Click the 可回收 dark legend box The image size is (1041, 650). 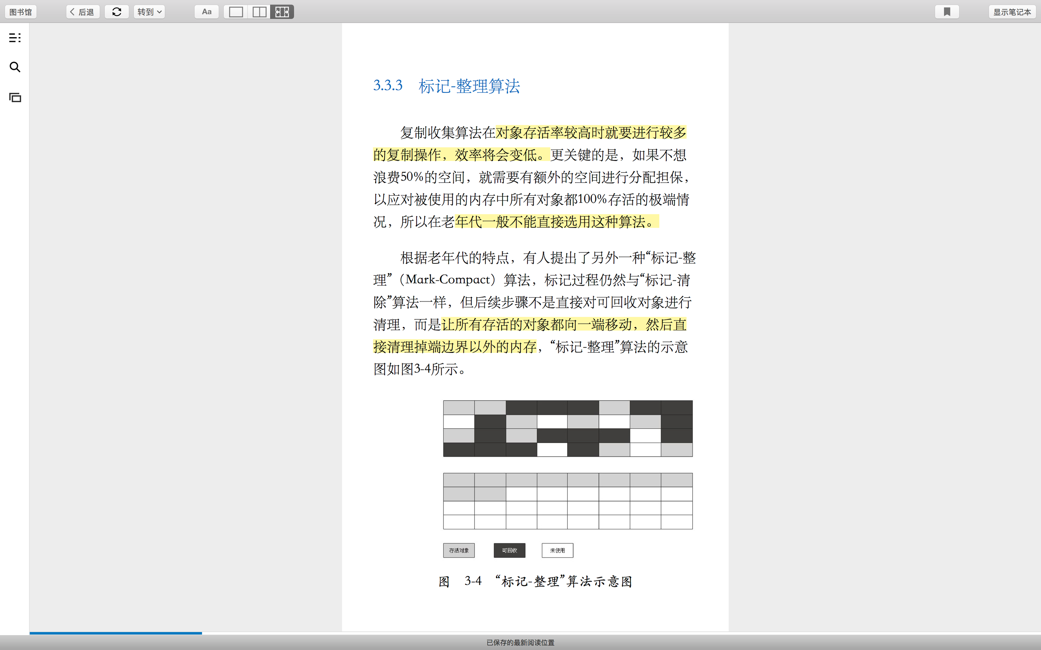click(509, 550)
